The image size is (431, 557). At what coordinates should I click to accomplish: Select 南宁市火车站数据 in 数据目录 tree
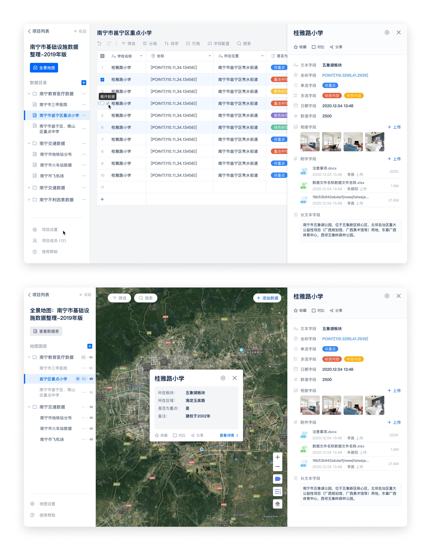[x=56, y=165]
